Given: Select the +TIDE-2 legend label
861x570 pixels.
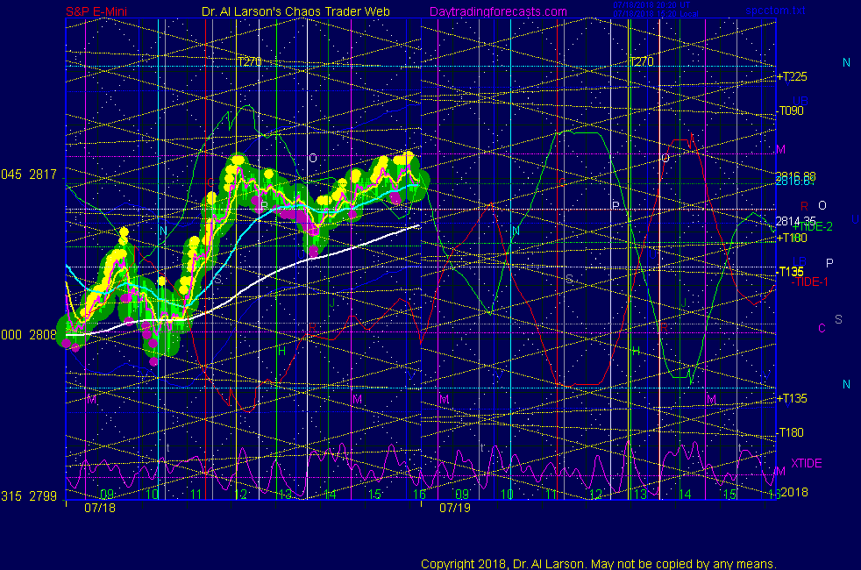Looking at the screenshot, I should [813, 226].
